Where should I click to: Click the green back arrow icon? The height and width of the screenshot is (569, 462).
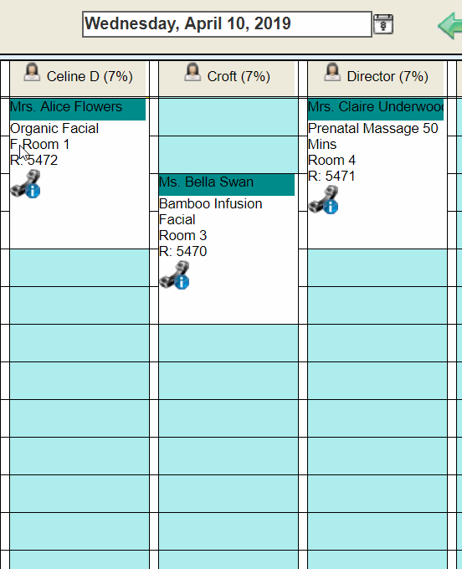(x=450, y=25)
